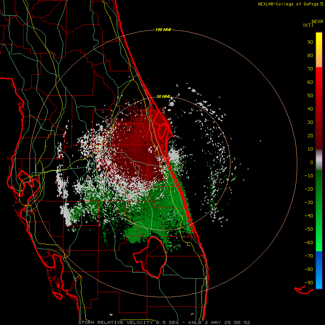Click the -20 value on the velocity scale
The height and width of the screenshot is (325, 325).
tap(309, 189)
